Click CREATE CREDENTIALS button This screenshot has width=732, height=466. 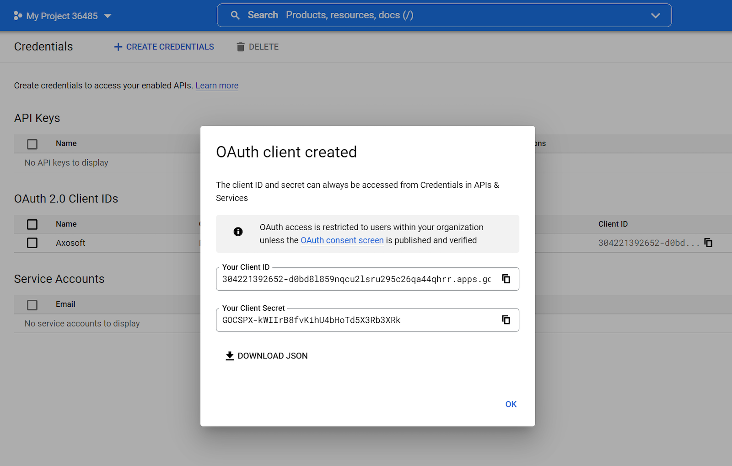pos(164,47)
